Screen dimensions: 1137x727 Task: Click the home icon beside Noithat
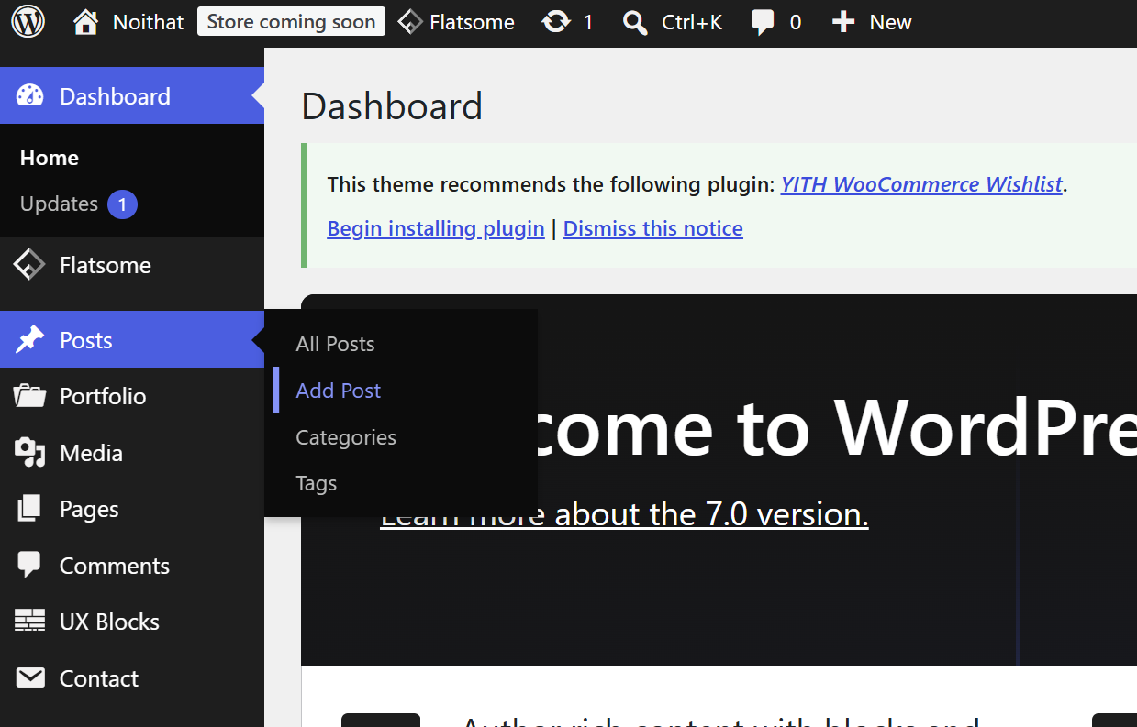(85, 22)
